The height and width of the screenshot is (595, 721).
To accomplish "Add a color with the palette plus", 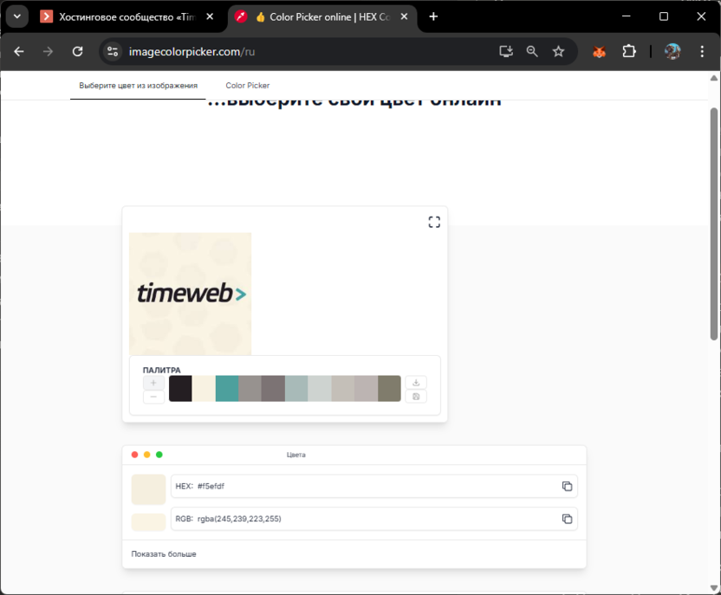I will coord(153,382).
